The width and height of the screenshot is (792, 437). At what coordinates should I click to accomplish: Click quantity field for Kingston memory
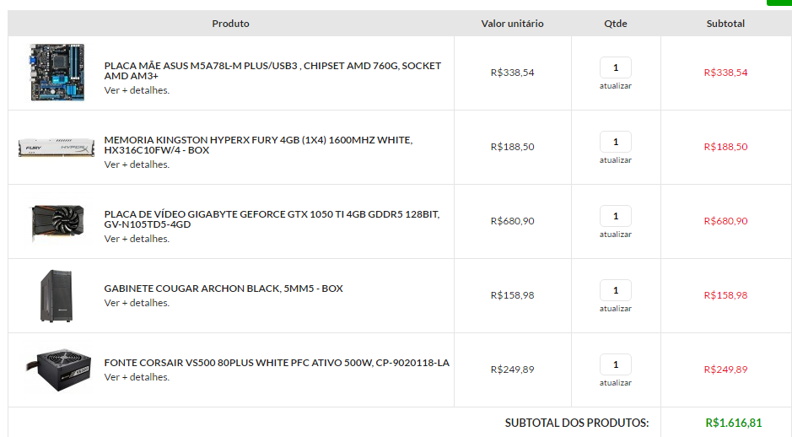pyautogui.click(x=616, y=142)
